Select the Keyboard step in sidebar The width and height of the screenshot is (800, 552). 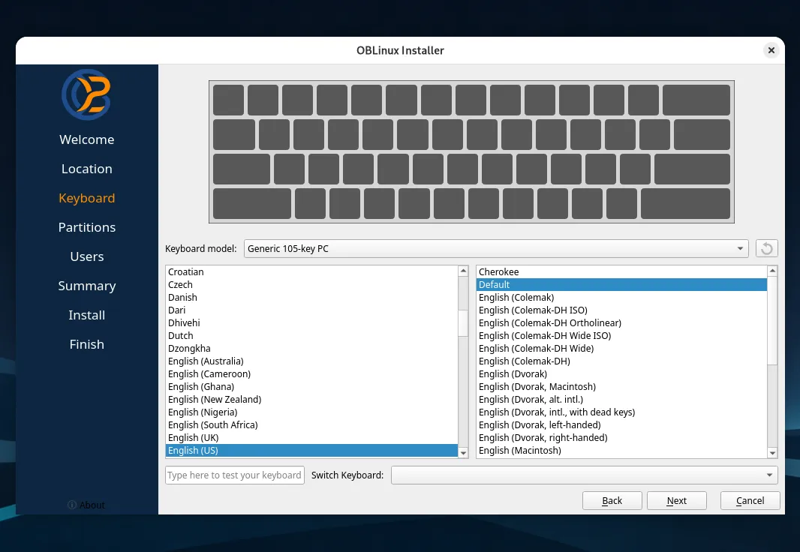87,198
